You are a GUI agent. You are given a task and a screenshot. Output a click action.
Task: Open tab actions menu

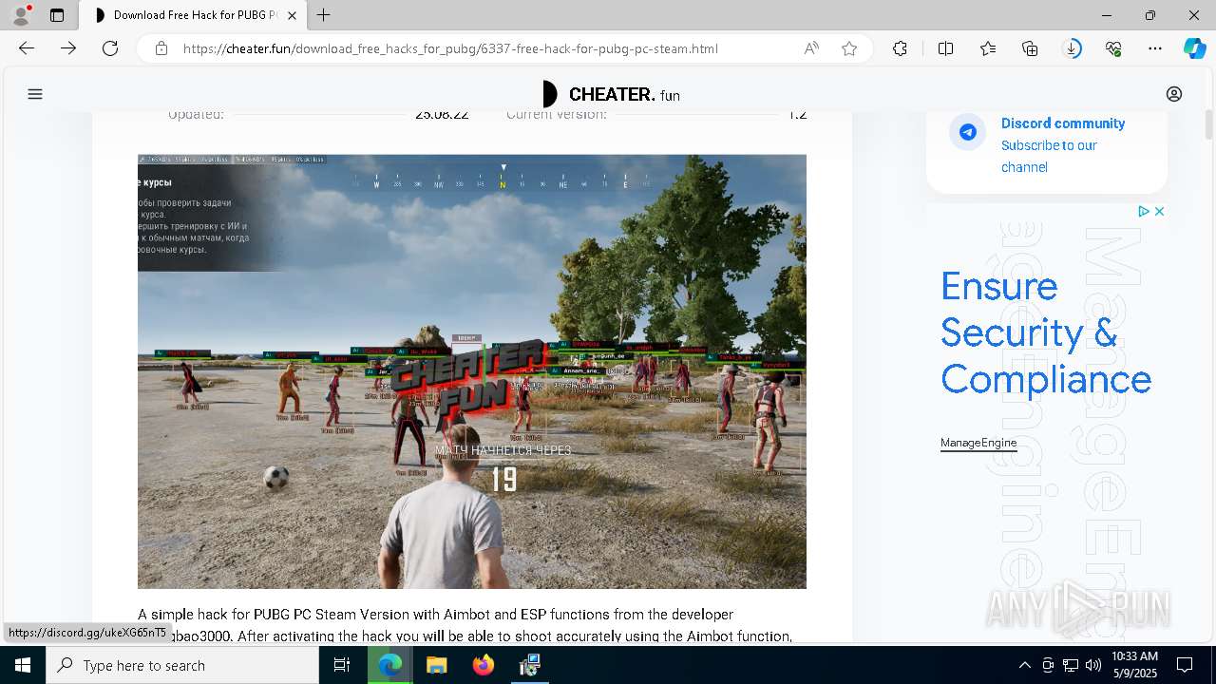(x=57, y=15)
